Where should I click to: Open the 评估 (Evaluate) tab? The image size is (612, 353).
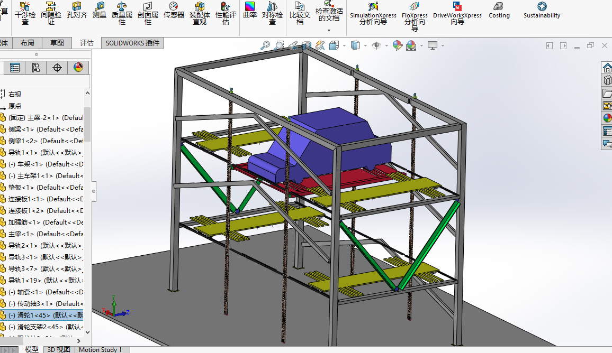click(x=87, y=43)
